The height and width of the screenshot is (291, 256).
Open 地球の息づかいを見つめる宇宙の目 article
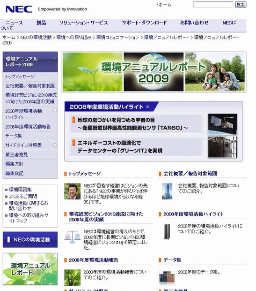136,124
